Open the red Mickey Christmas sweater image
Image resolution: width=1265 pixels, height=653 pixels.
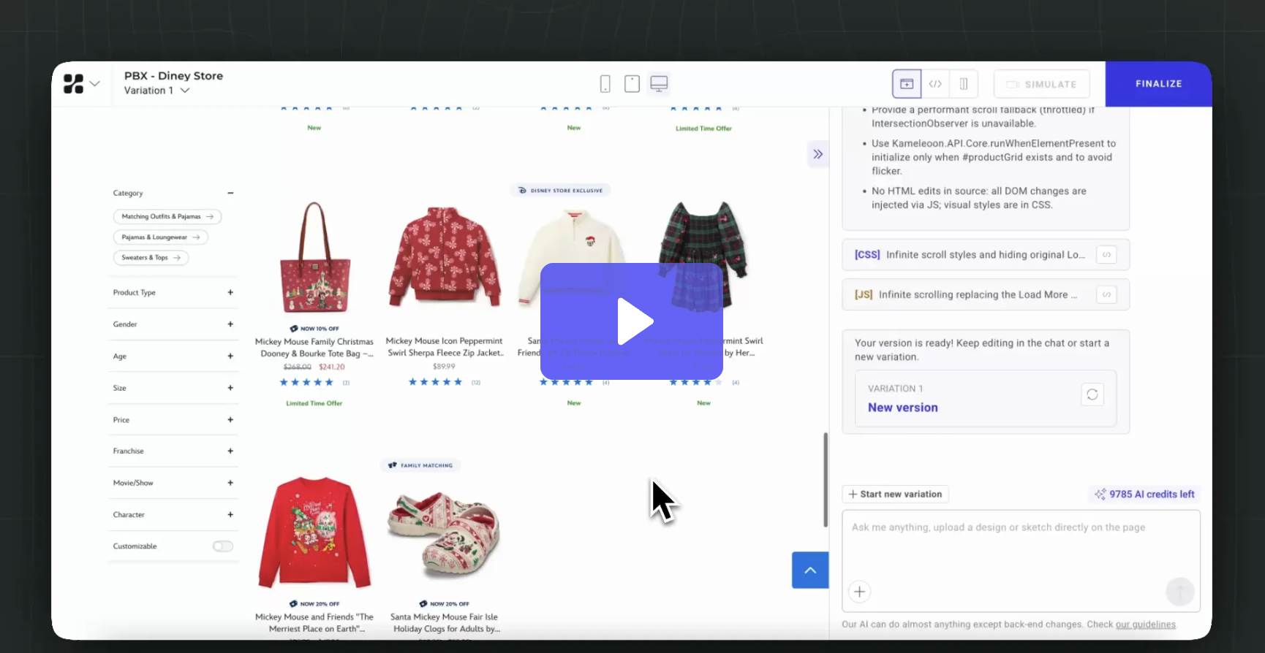[x=315, y=532]
